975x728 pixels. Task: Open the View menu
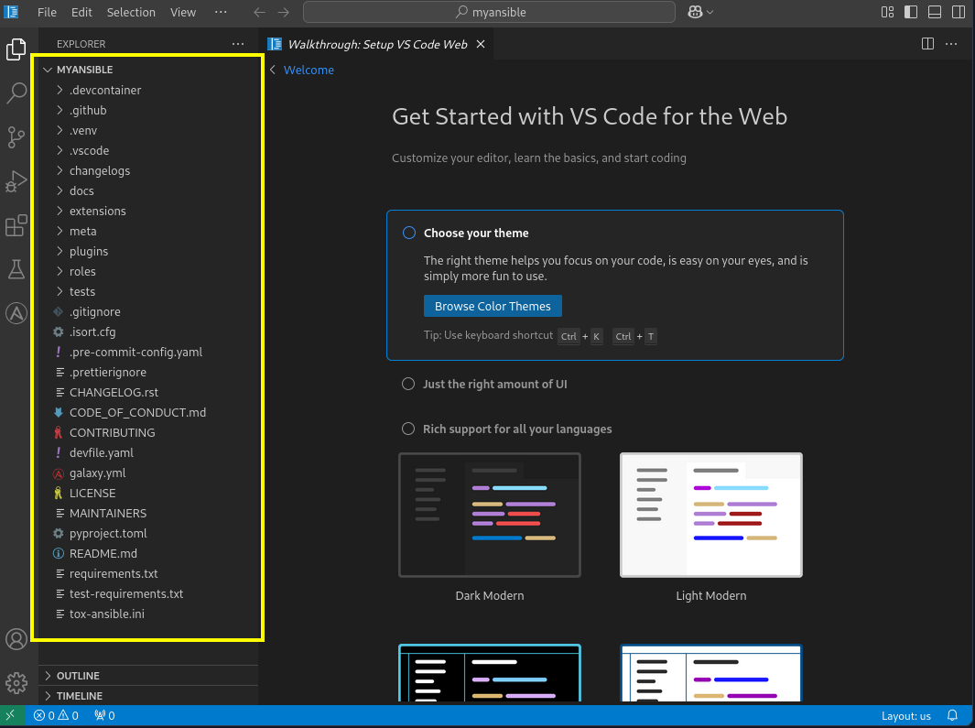[x=183, y=12]
